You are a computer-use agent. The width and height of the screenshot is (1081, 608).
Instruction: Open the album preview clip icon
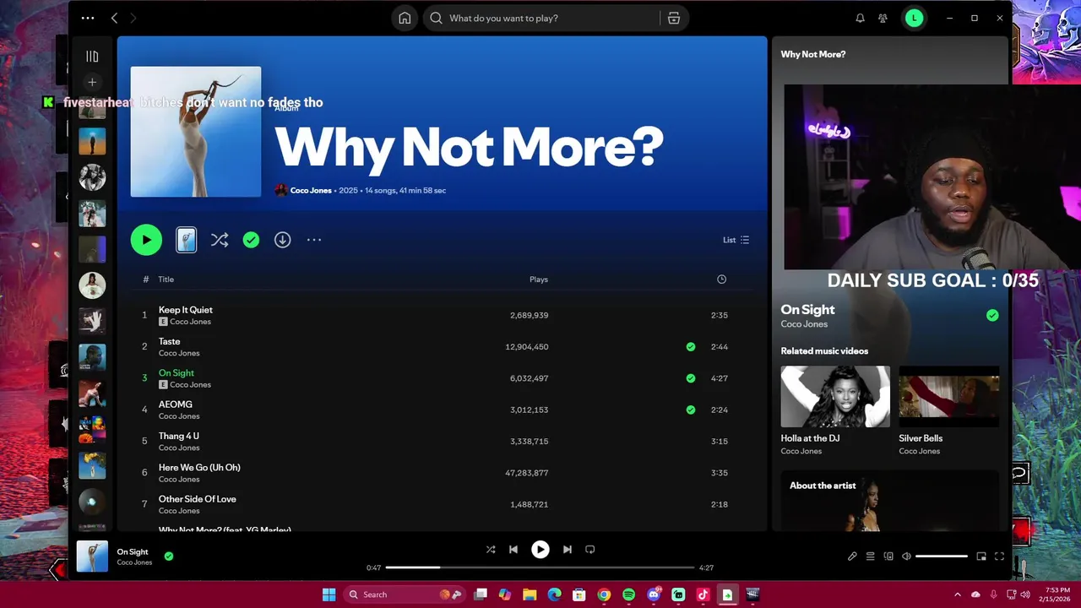187,240
